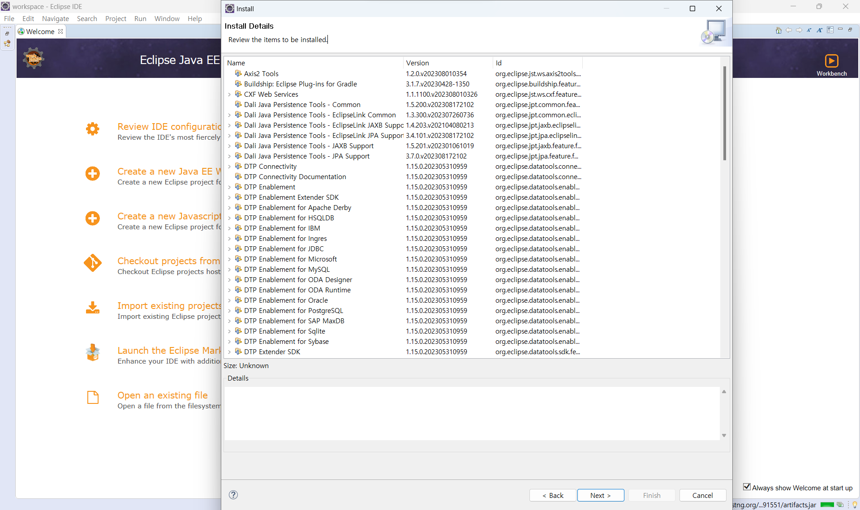Screen dimensions: 860x510
Task: Sort by the Name column header
Action: click(x=314, y=63)
